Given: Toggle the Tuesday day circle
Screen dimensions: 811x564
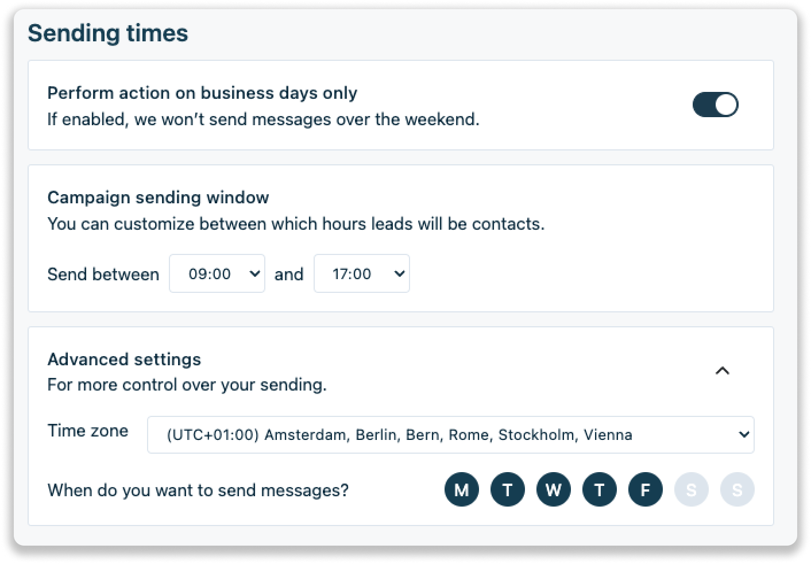Looking at the screenshot, I should [507, 489].
